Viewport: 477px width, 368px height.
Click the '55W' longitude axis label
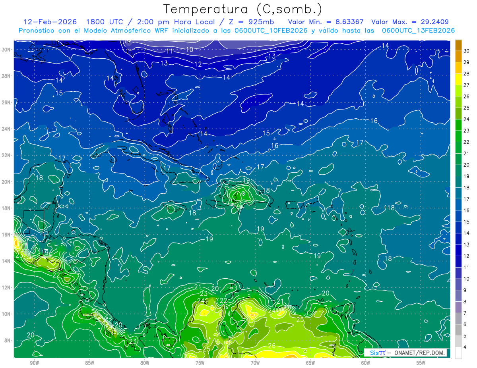[x=421, y=363]
